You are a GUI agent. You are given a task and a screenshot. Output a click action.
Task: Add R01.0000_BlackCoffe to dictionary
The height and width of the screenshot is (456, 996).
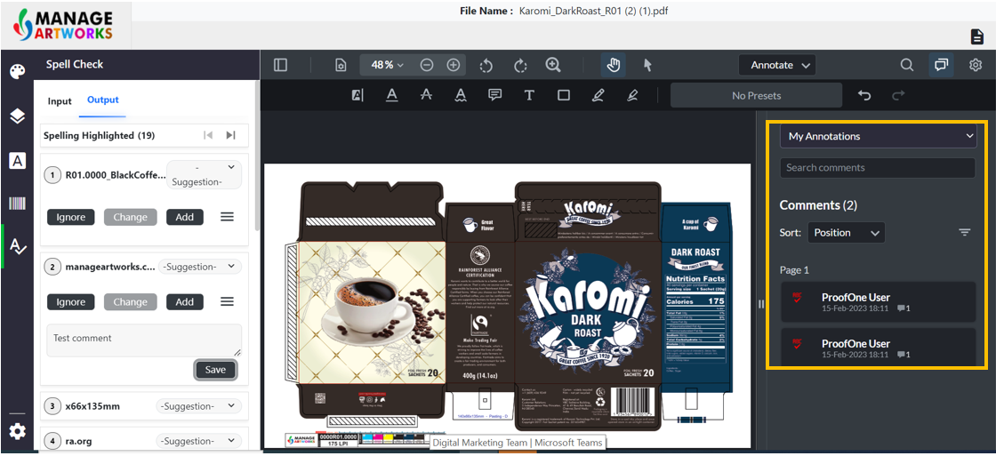click(185, 217)
